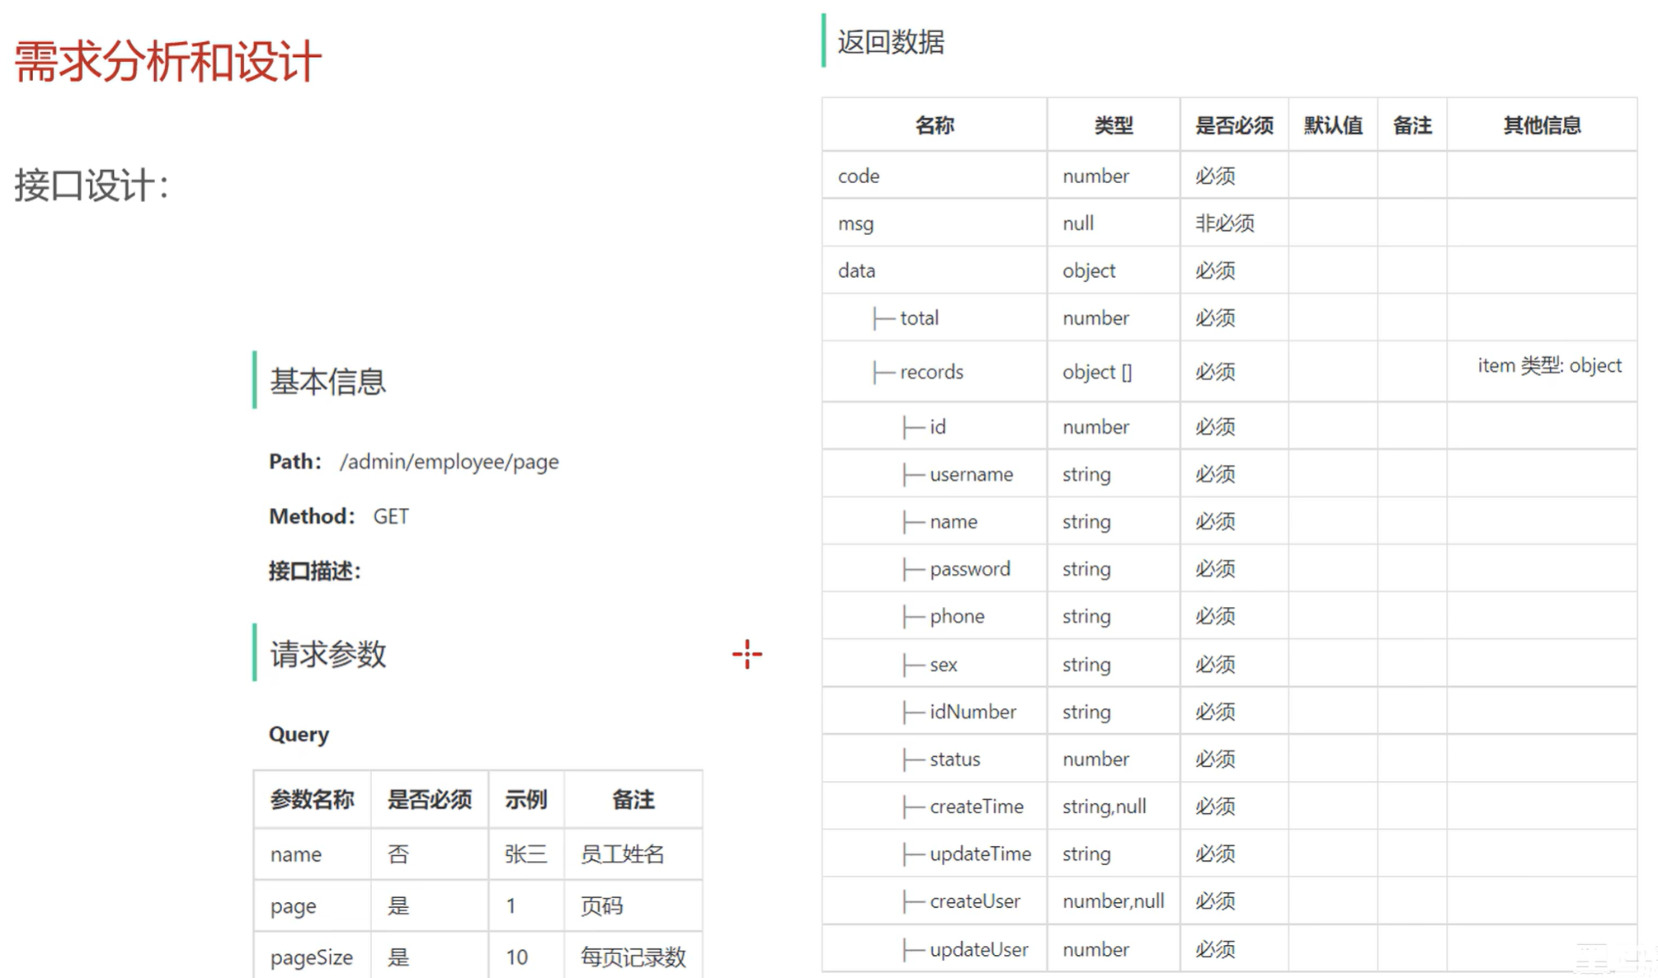Select the data object row
This screenshot has width=1658, height=978.
tap(856, 270)
